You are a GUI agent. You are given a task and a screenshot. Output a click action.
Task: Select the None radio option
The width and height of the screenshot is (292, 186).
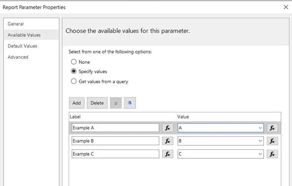coord(74,62)
